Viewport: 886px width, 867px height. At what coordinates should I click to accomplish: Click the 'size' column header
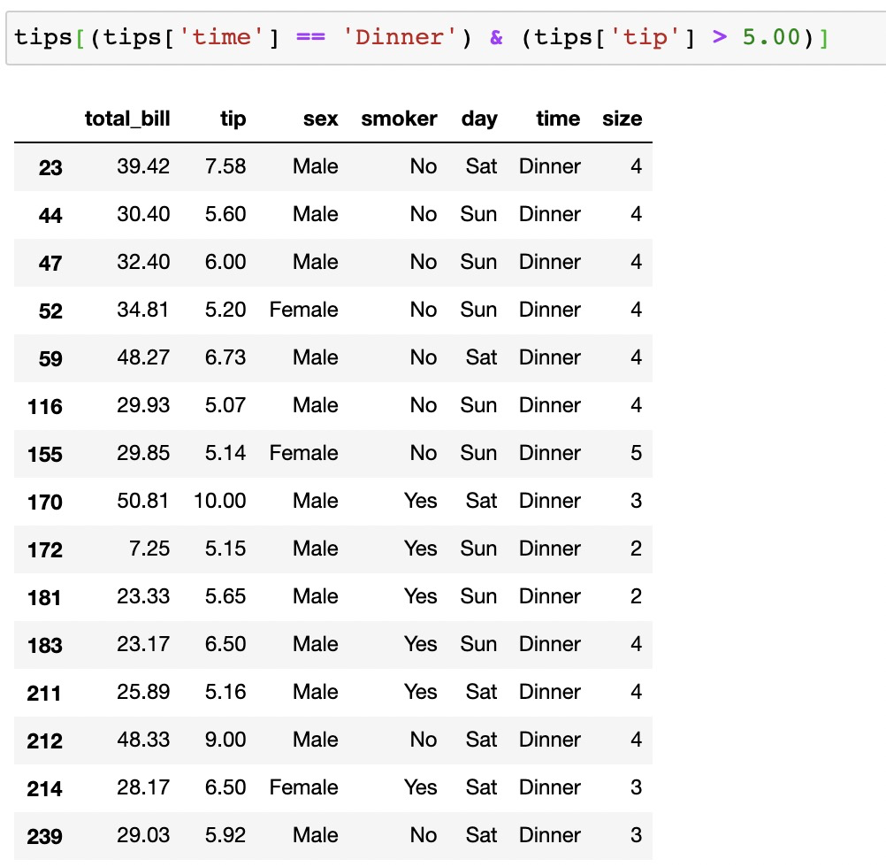622,119
